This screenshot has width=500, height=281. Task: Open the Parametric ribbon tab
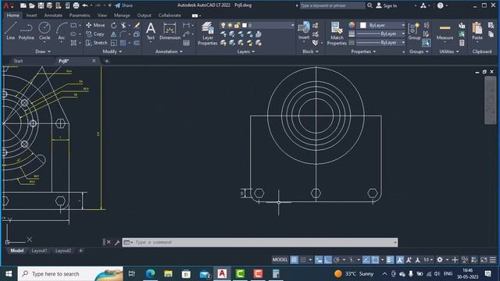(80, 16)
